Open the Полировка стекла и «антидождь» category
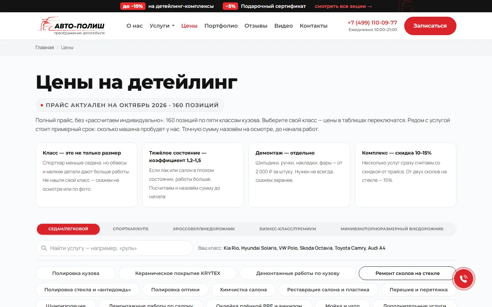The width and height of the screenshot is (492, 307). point(87,290)
